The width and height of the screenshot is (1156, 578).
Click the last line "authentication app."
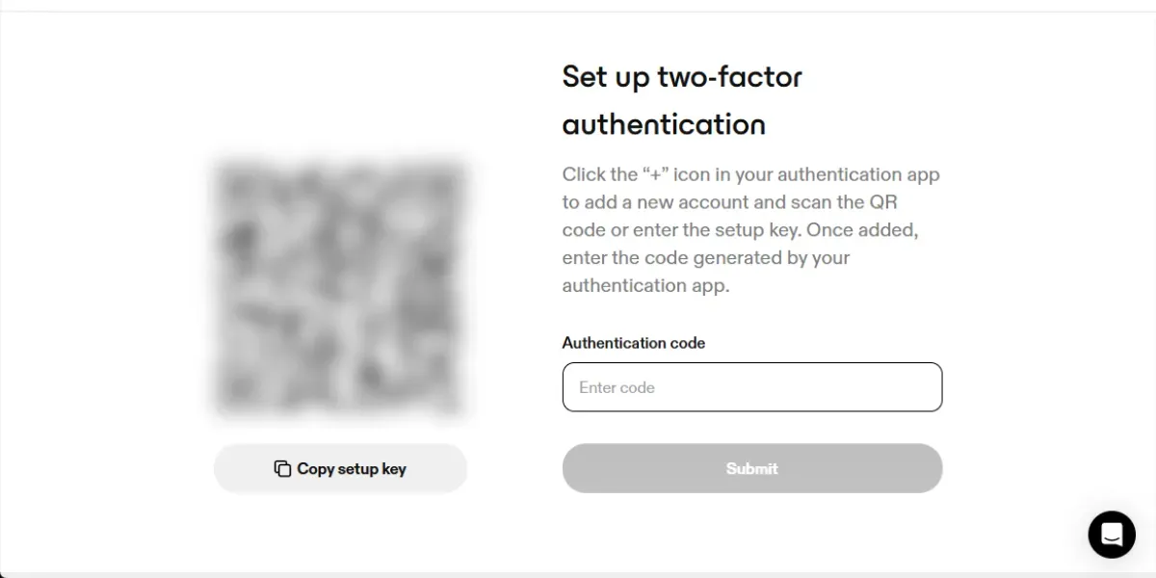pos(646,286)
